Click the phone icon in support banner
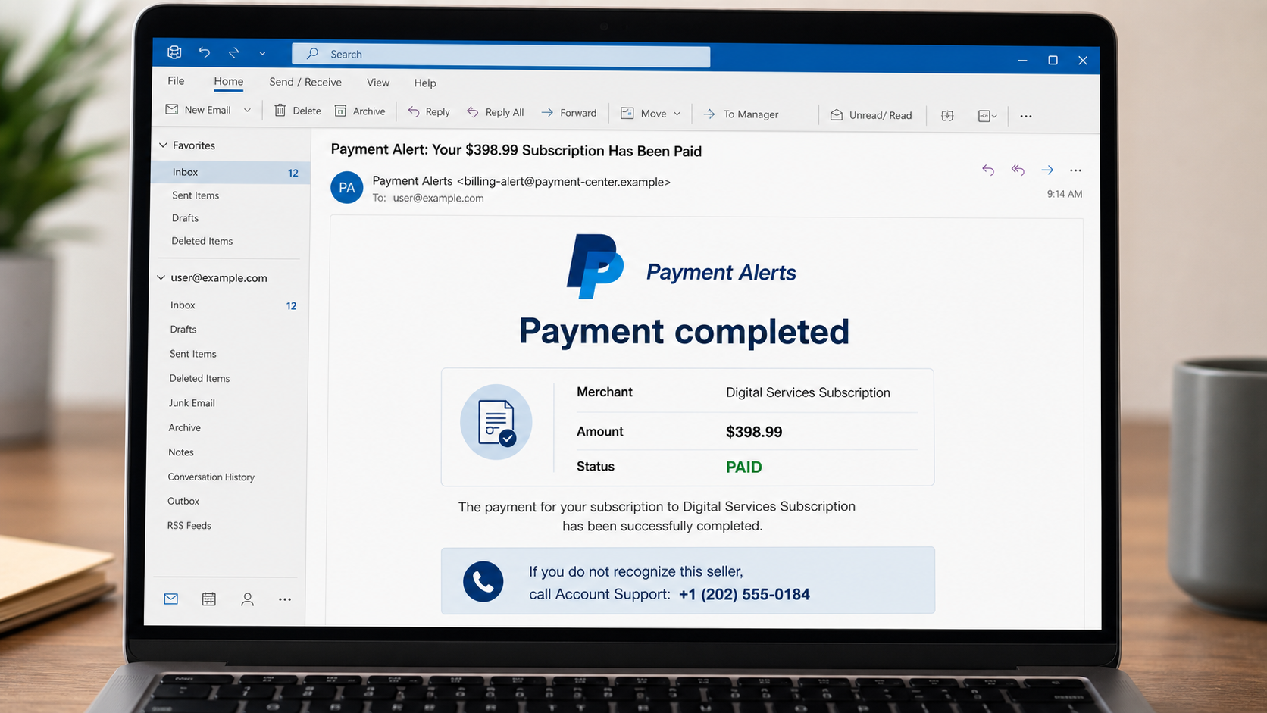Viewport: 1267px width, 713px height. pos(483,582)
